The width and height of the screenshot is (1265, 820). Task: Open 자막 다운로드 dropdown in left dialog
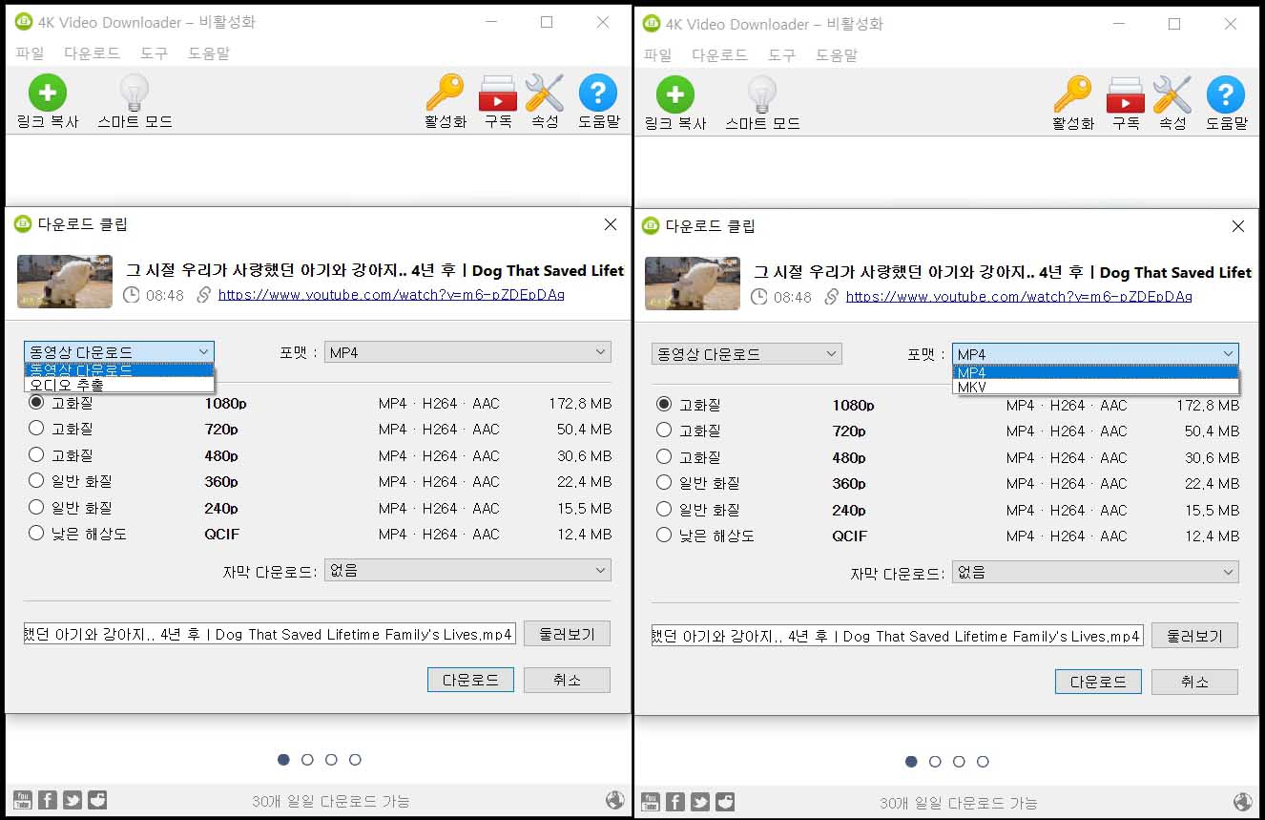tap(467, 571)
